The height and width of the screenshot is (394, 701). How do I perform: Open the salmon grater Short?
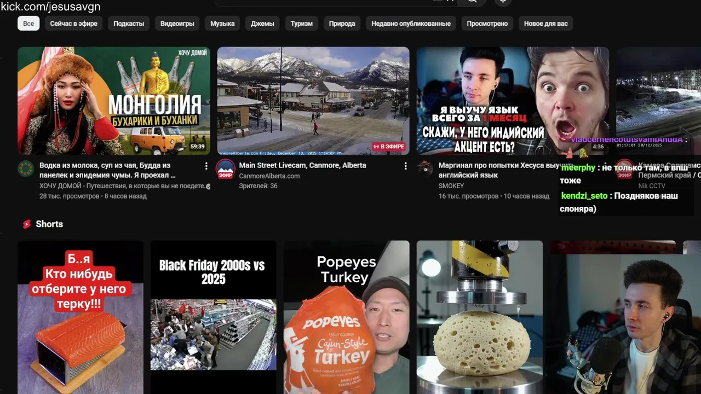pyautogui.click(x=81, y=317)
